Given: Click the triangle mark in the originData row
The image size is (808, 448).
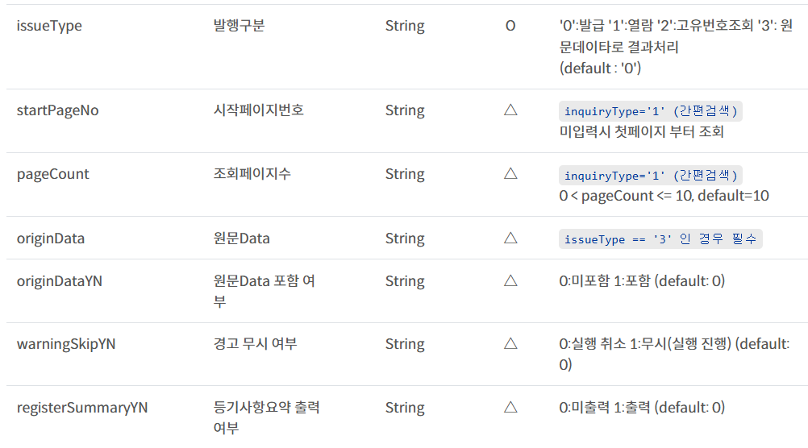Looking at the screenshot, I should point(510,239).
